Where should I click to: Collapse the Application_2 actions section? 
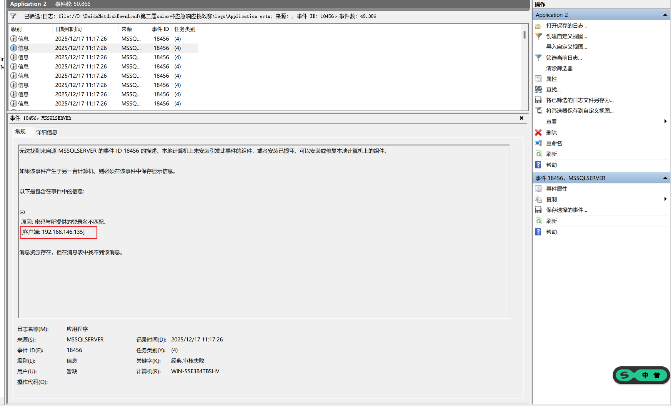tap(665, 15)
